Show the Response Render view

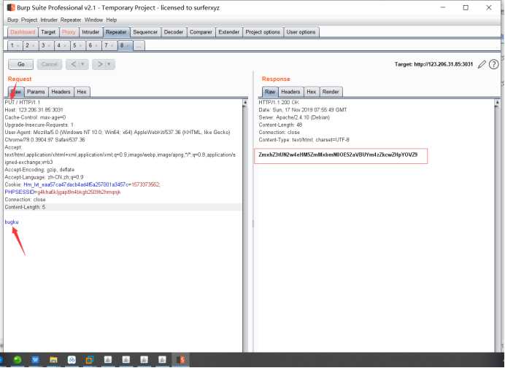[331, 92]
